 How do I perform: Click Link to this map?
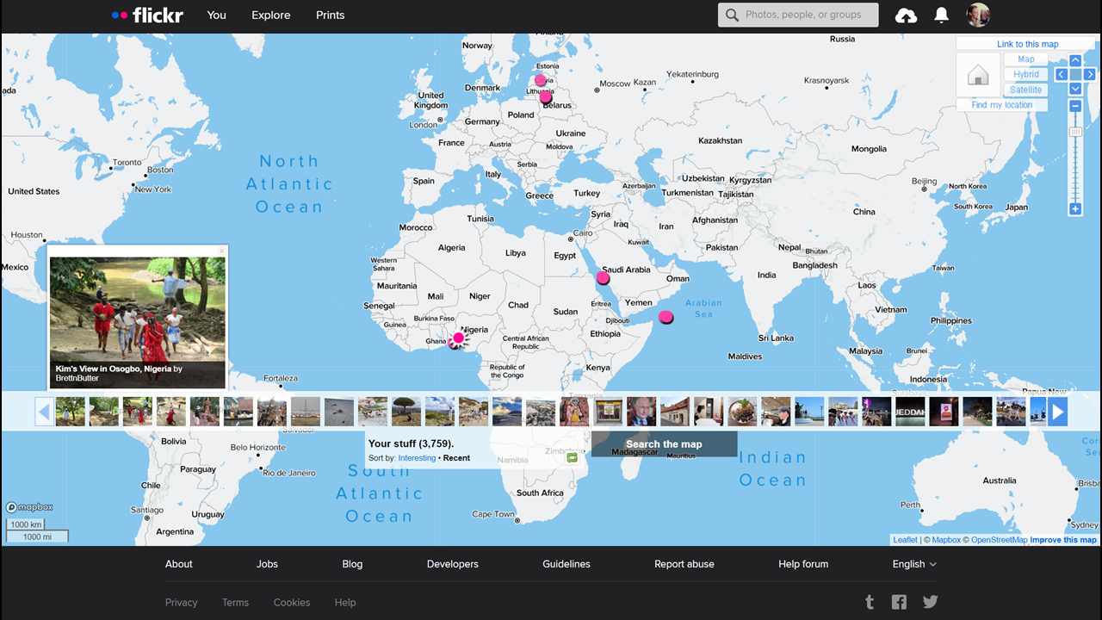pos(1028,44)
